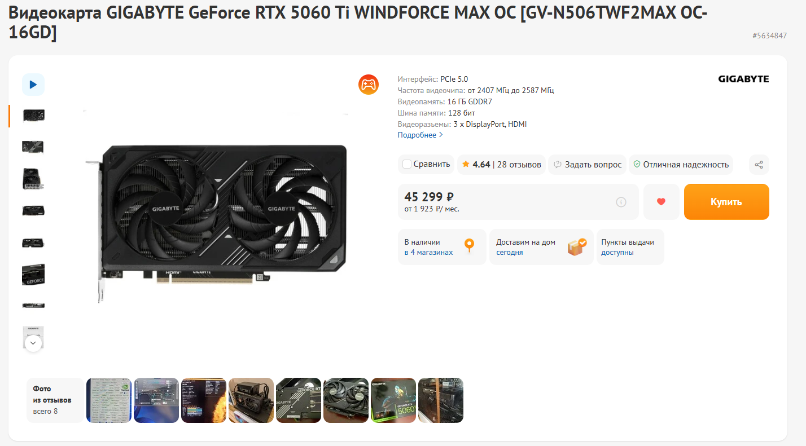This screenshot has width=806, height=446.
Task: Click the Купить button
Action: (726, 202)
